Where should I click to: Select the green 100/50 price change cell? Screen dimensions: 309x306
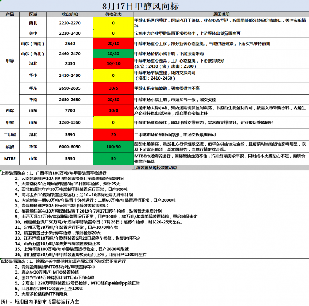[113, 147]
